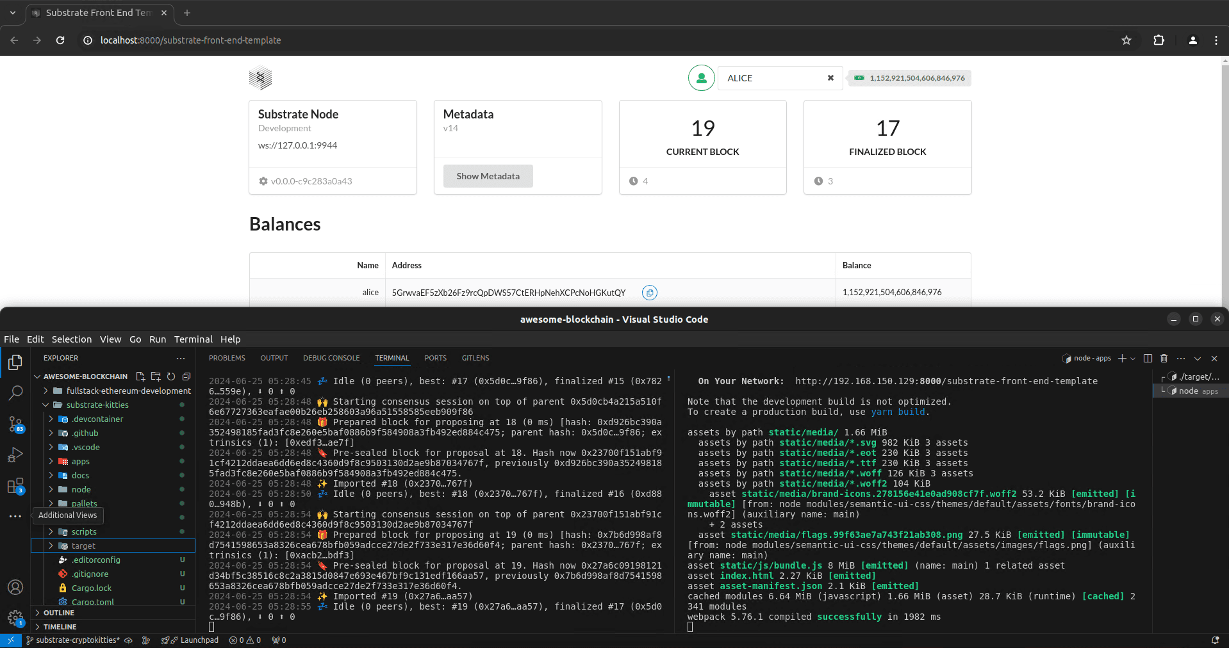This screenshot has height=648, width=1229.
Task: Open the Selection menu
Action: [x=72, y=339]
